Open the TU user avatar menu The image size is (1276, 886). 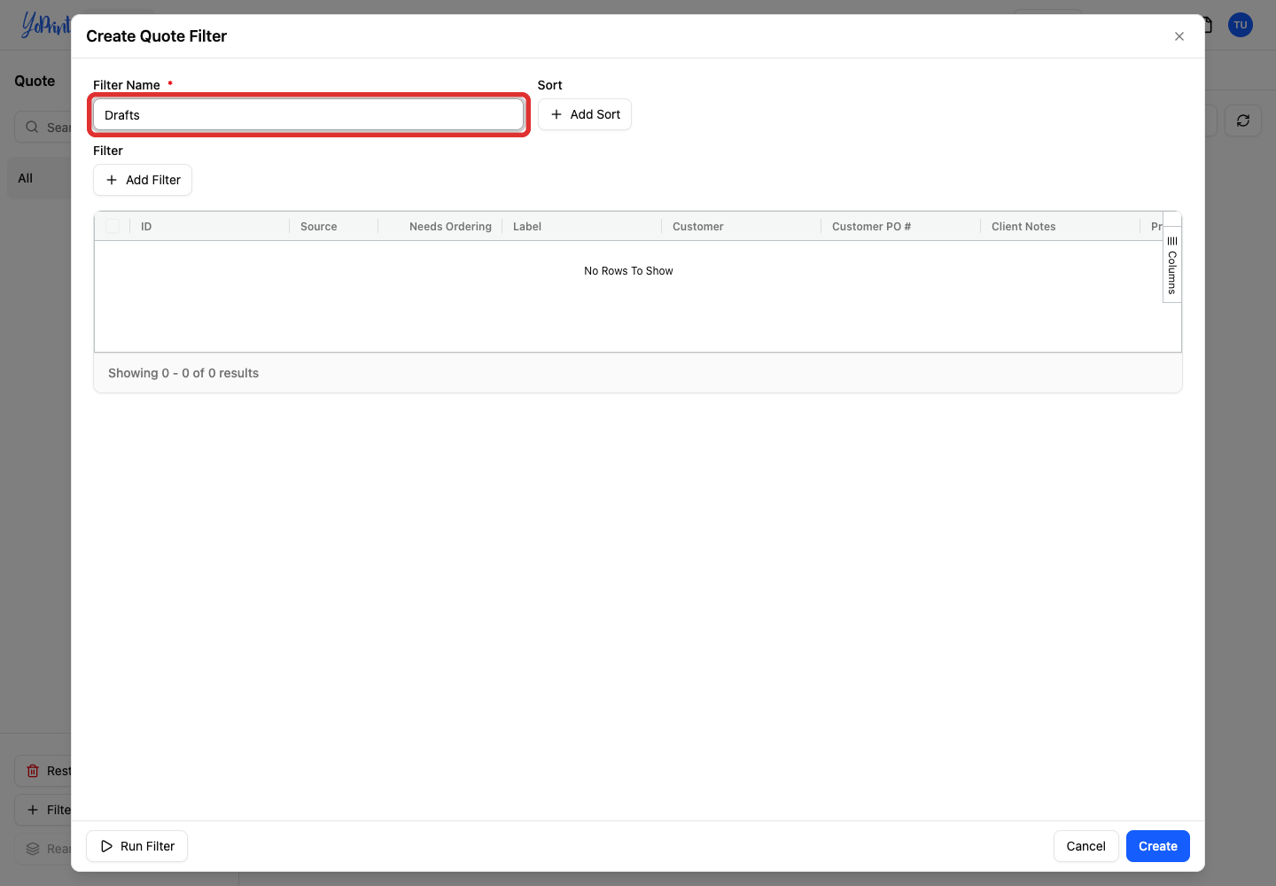coord(1241,25)
